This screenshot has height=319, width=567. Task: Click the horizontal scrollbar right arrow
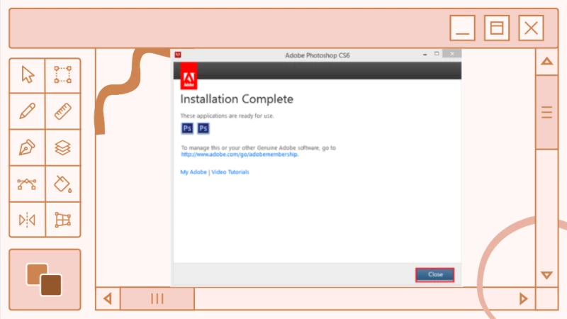click(524, 298)
